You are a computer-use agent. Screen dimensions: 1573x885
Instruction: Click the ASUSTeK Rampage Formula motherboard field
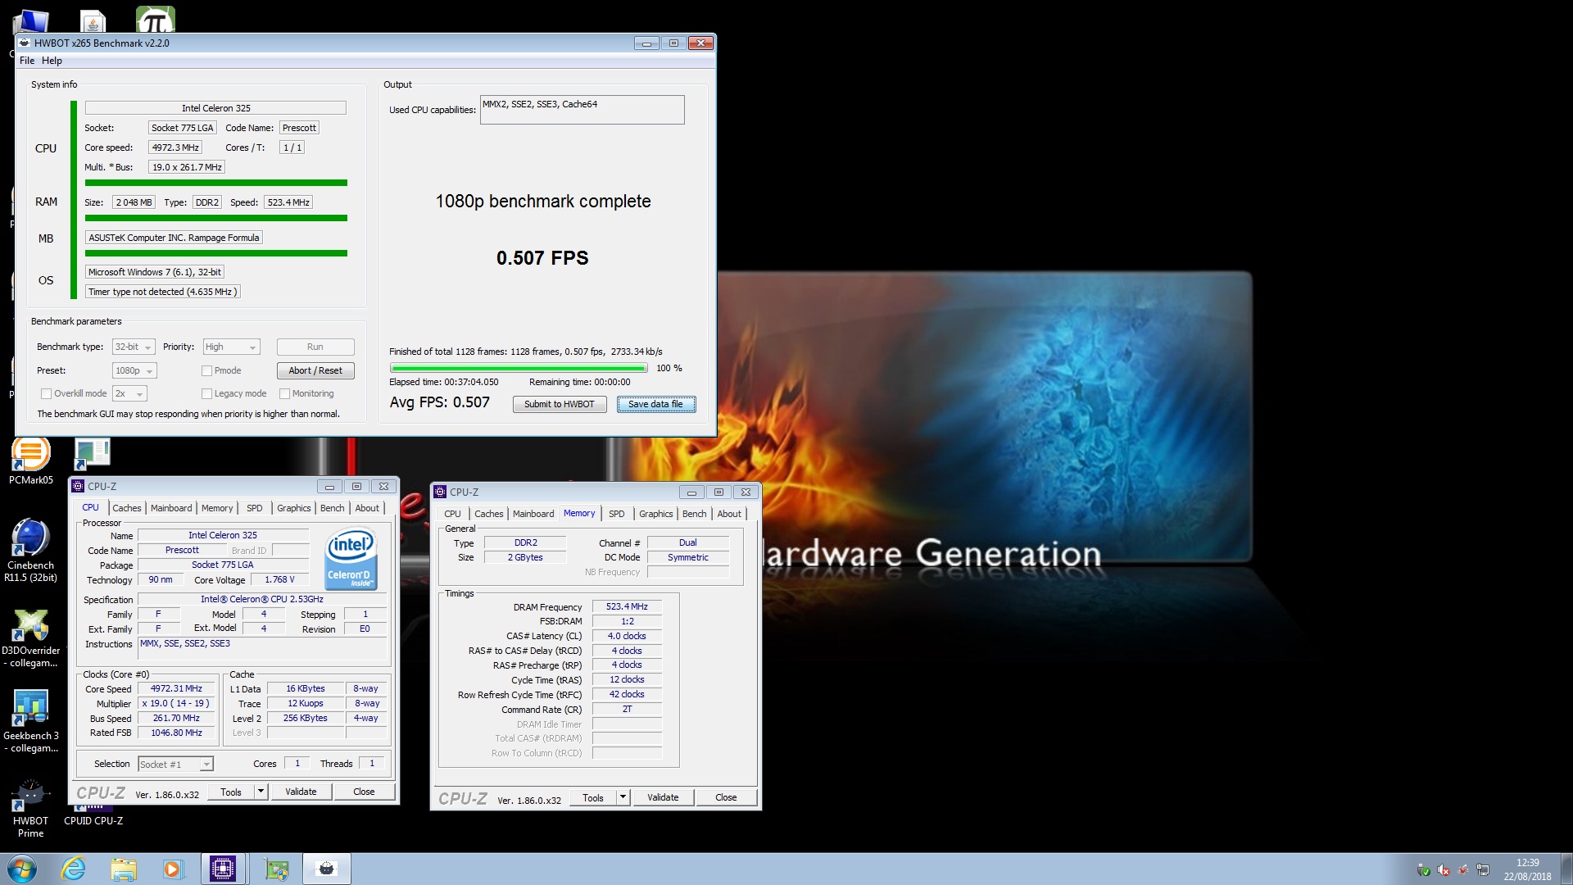[x=174, y=238]
